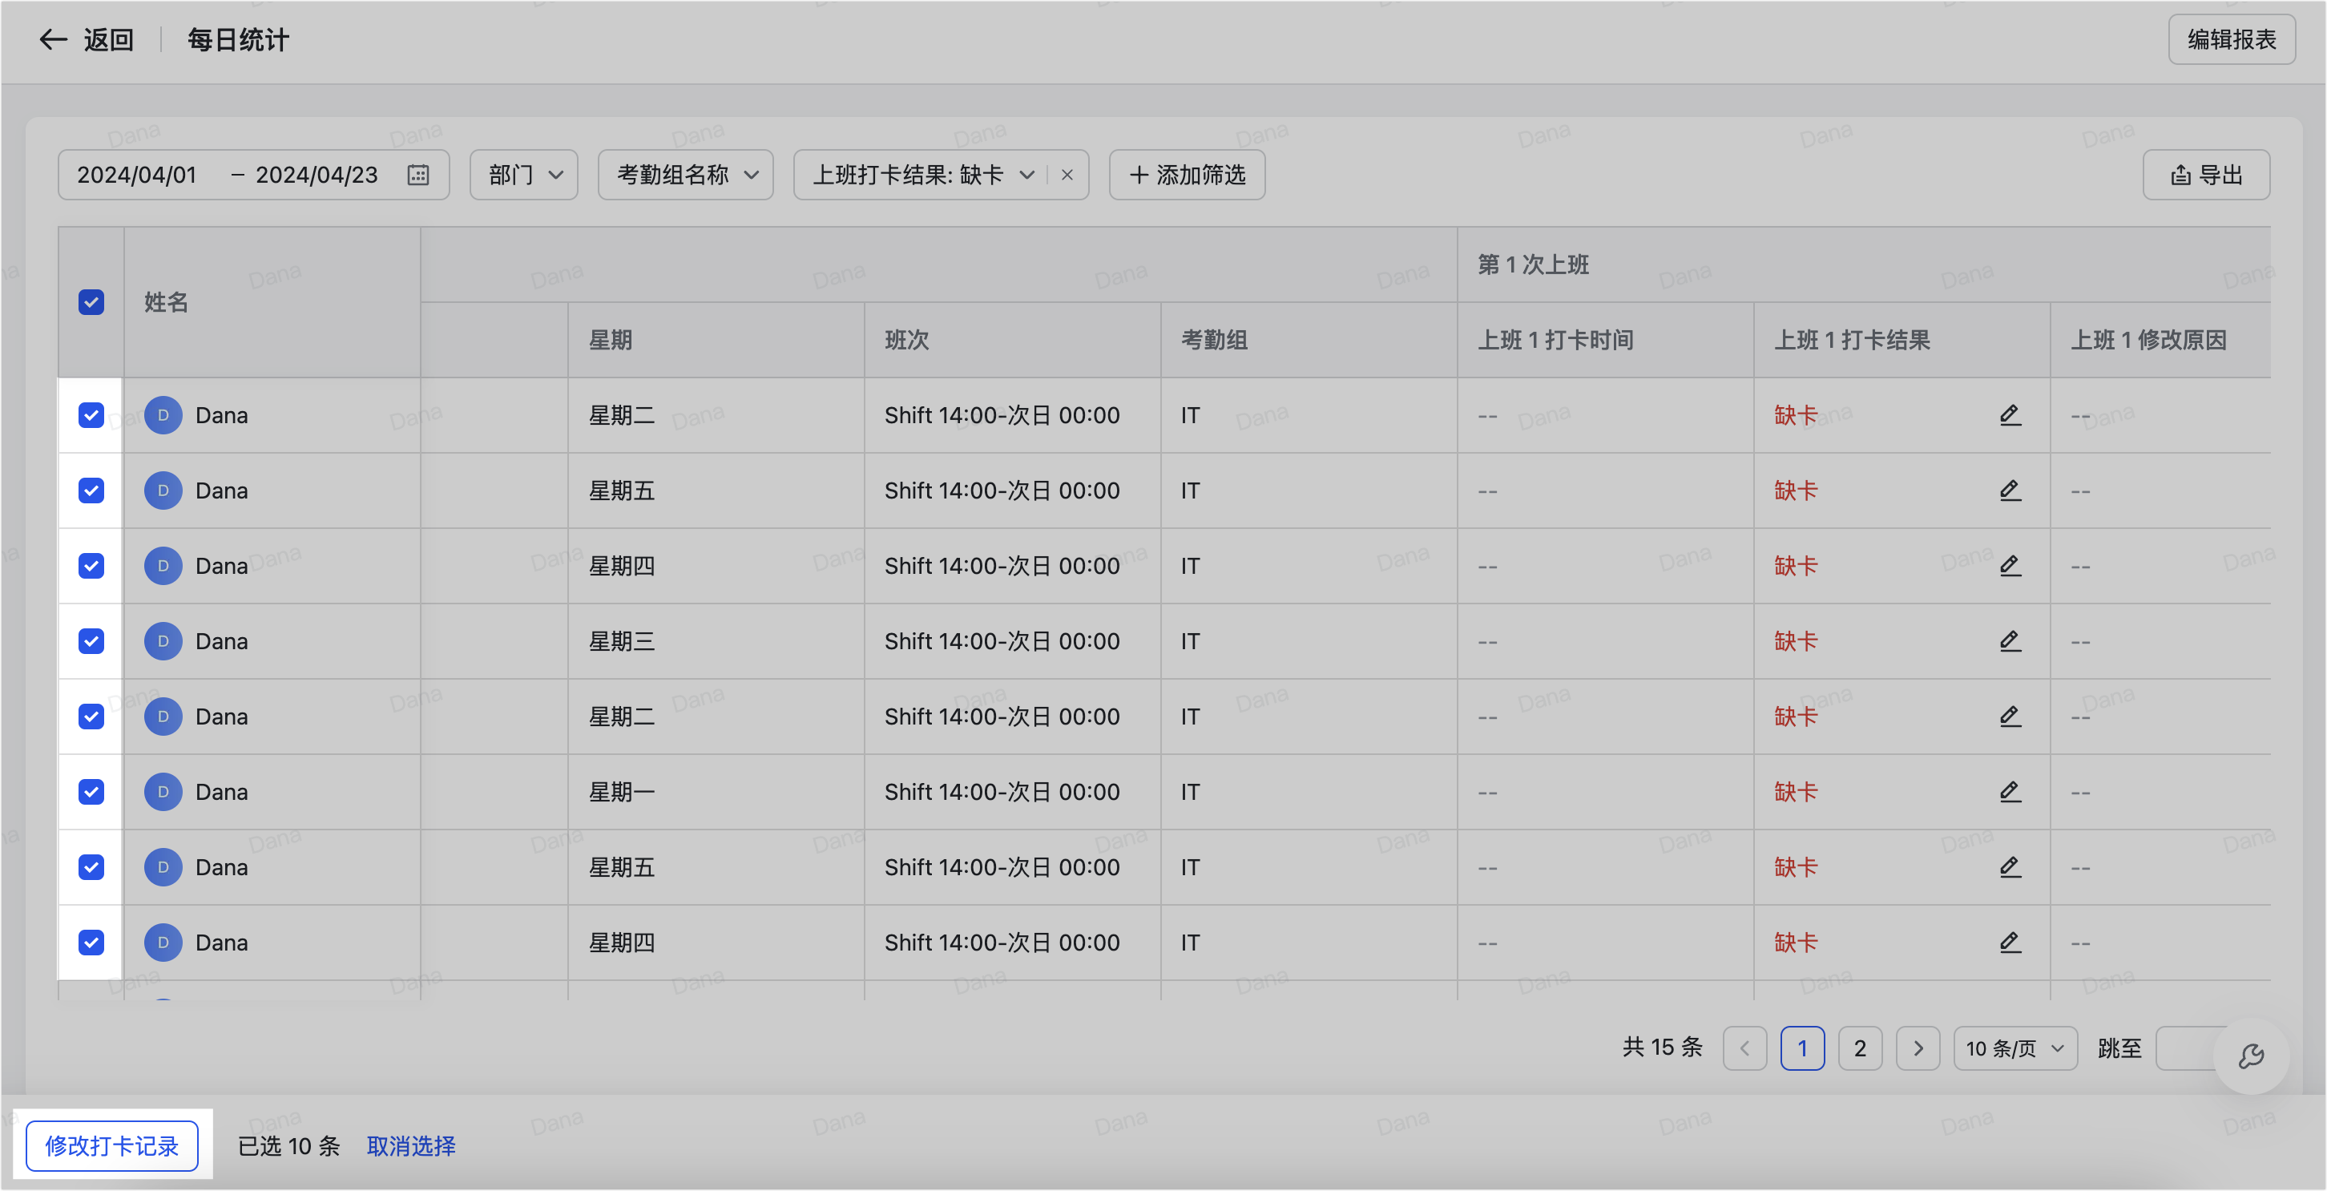Uncheck the select-all header checkbox
Viewport: 2327px width, 1191px height.
pyautogui.click(x=91, y=302)
